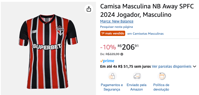Image resolution: width=199 pixels, height=95 pixels.
Task: Click the share icon on product image
Action: (x=89, y=9)
